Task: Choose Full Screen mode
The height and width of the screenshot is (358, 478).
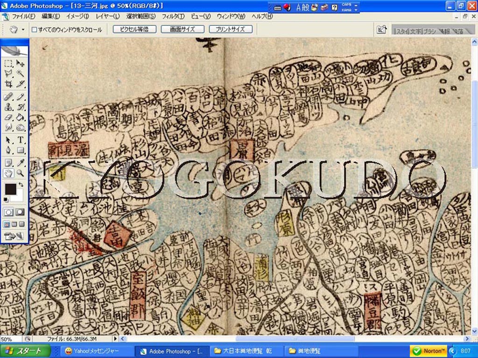Action: pos(21,224)
